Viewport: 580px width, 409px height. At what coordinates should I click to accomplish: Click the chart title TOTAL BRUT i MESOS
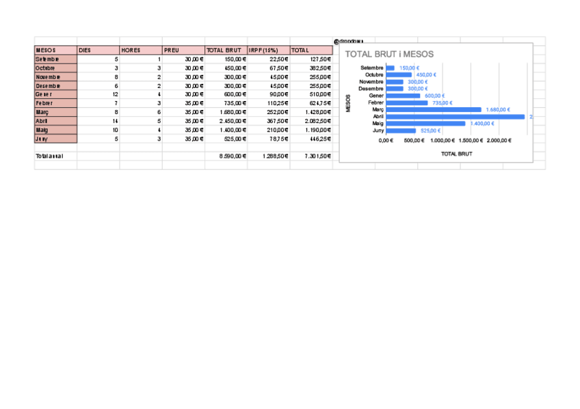389,54
